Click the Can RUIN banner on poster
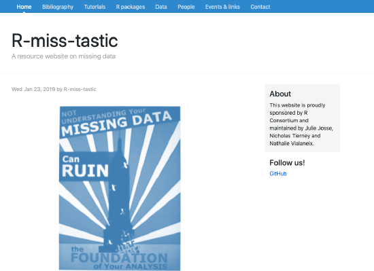 click(85, 166)
